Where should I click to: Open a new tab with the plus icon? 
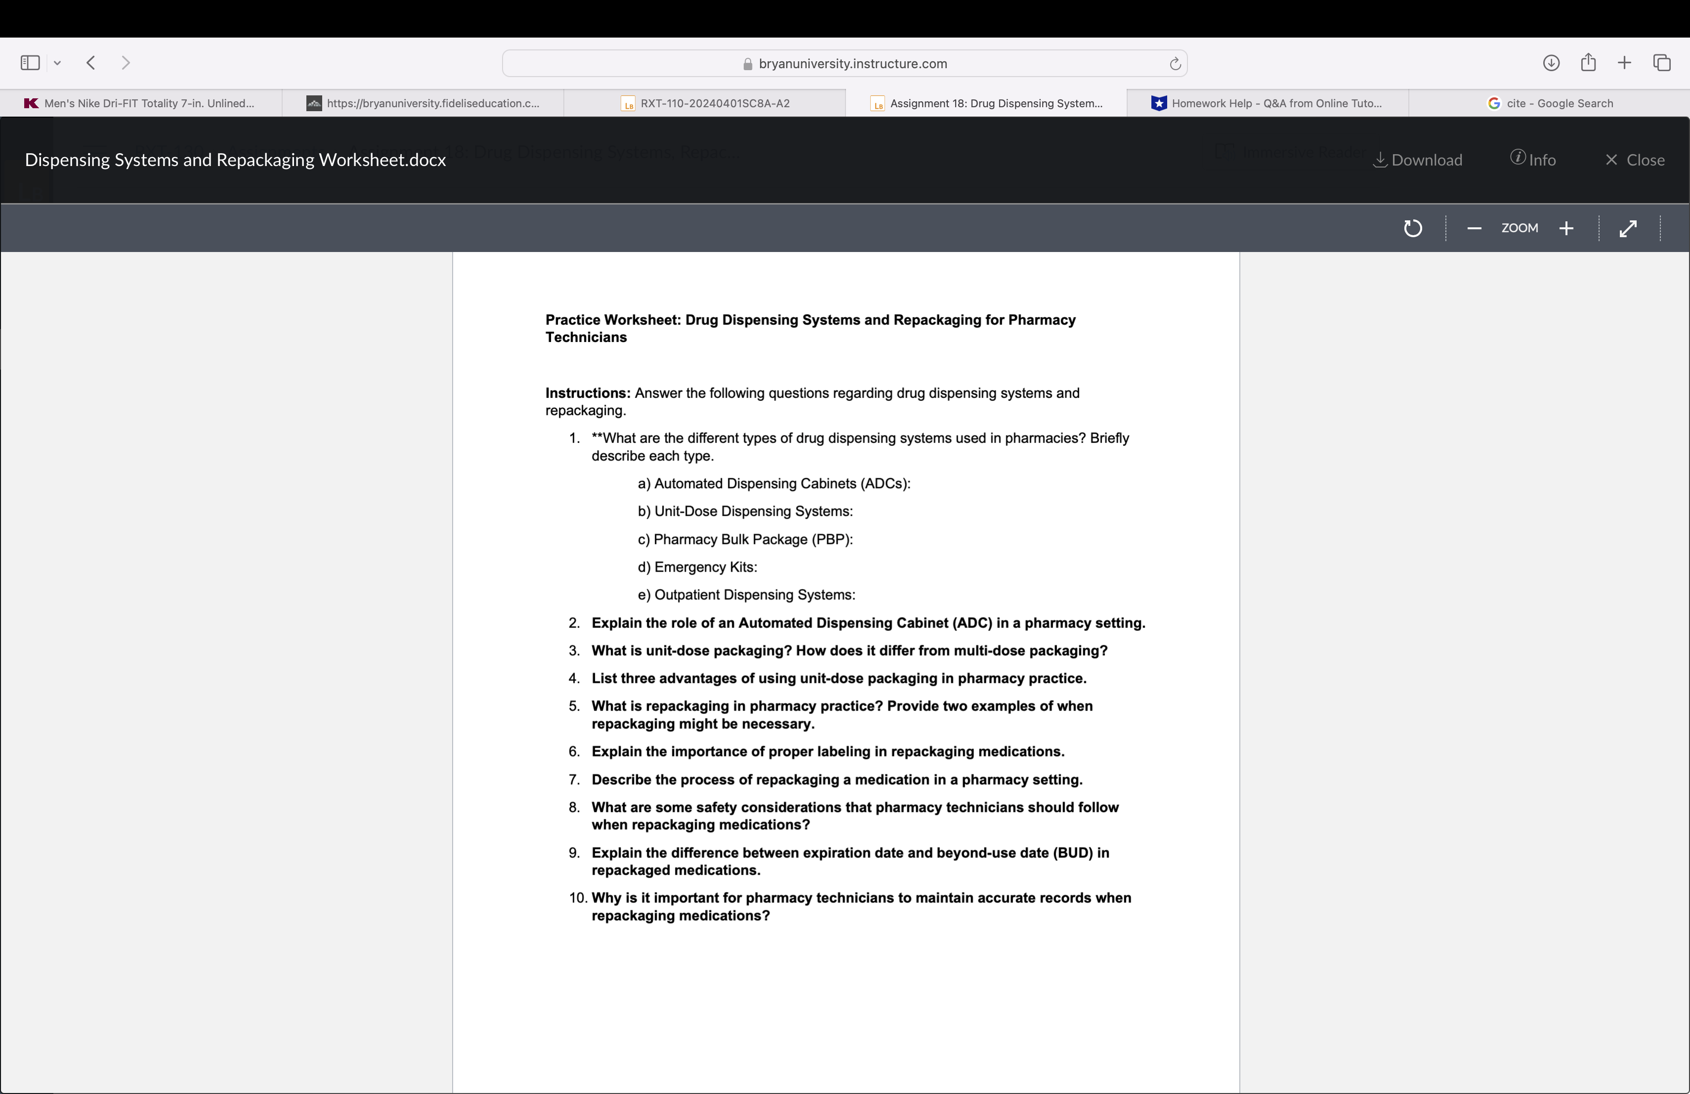click(1625, 62)
